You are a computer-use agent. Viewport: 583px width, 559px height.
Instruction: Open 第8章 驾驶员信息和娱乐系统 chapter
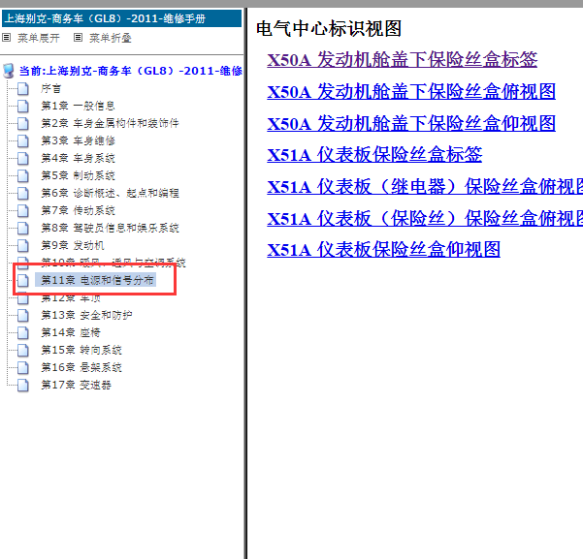click(110, 228)
